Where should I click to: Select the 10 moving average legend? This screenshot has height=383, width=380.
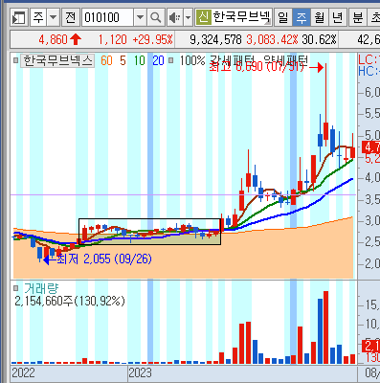139,60
